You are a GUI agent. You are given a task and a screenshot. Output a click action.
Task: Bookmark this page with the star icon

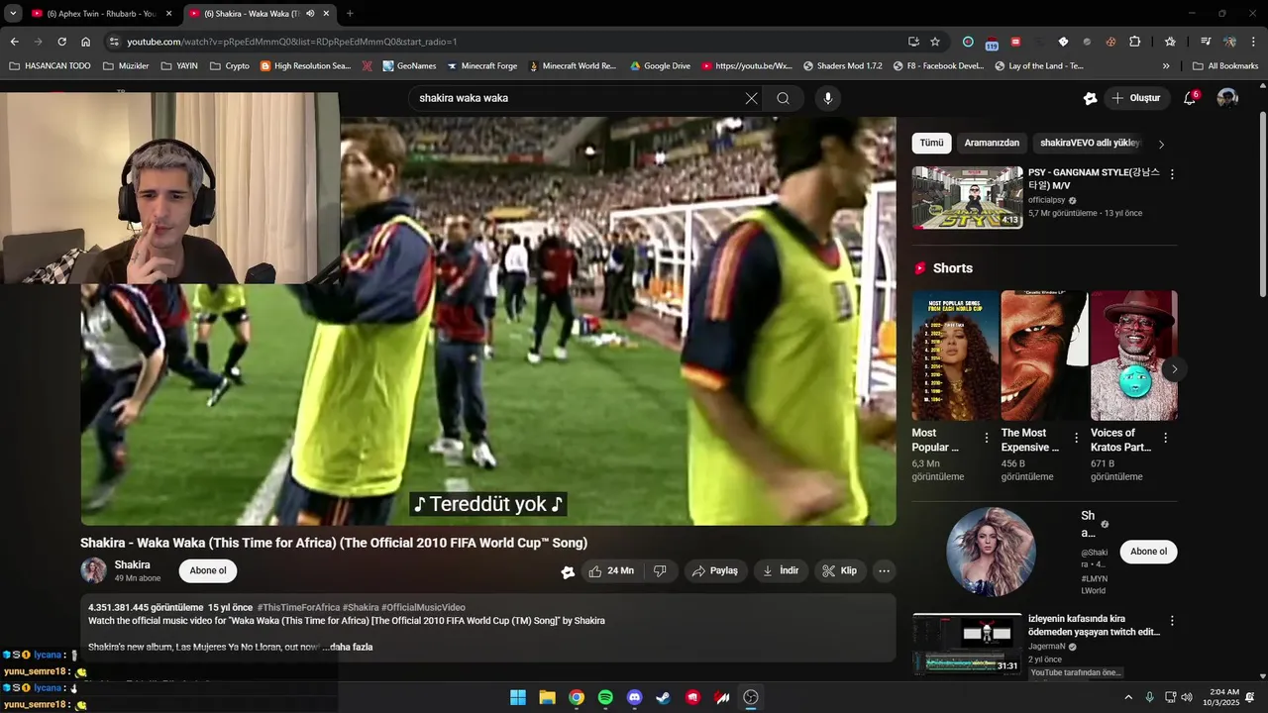coord(934,42)
